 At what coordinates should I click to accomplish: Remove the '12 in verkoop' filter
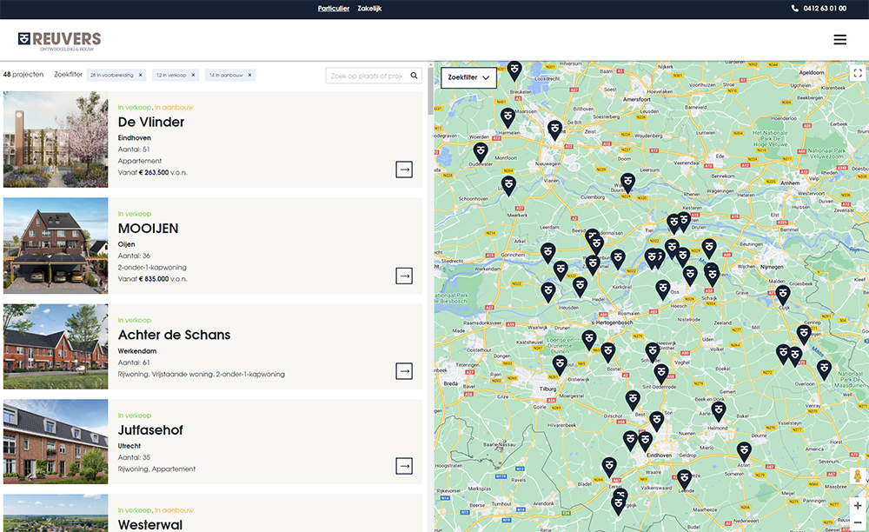click(x=194, y=76)
